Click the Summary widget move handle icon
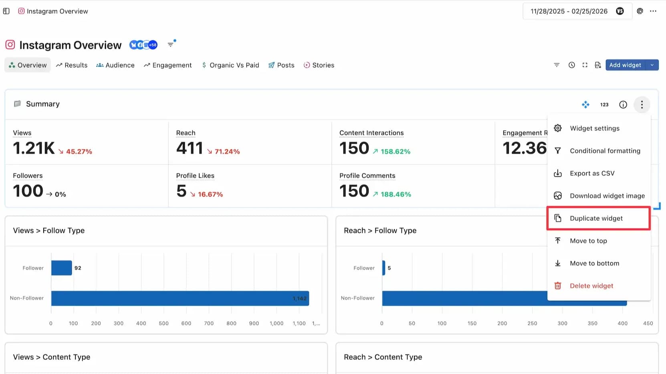The width and height of the screenshot is (666, 374). pos(585,105)
